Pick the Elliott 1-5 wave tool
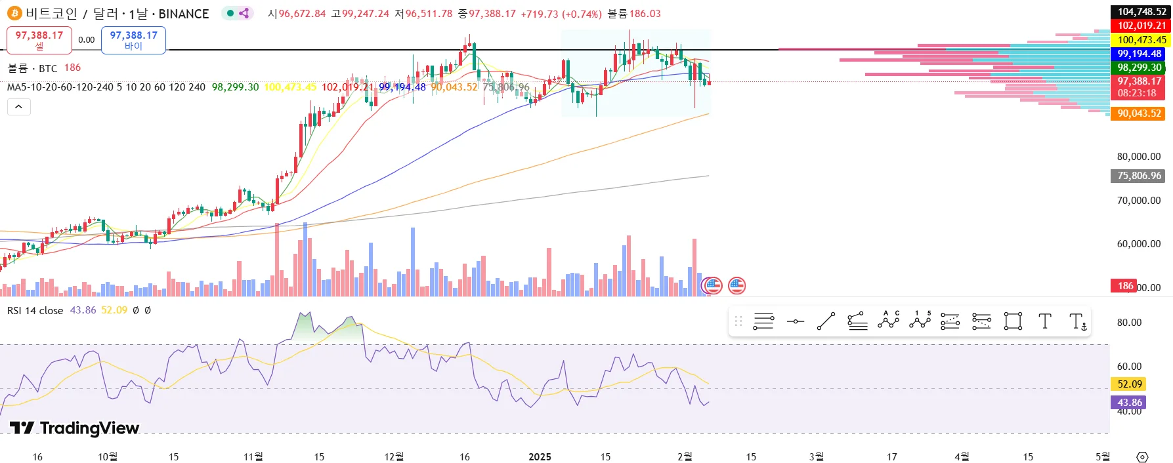Screen dimensions: 1173x463 pos(920,321)
